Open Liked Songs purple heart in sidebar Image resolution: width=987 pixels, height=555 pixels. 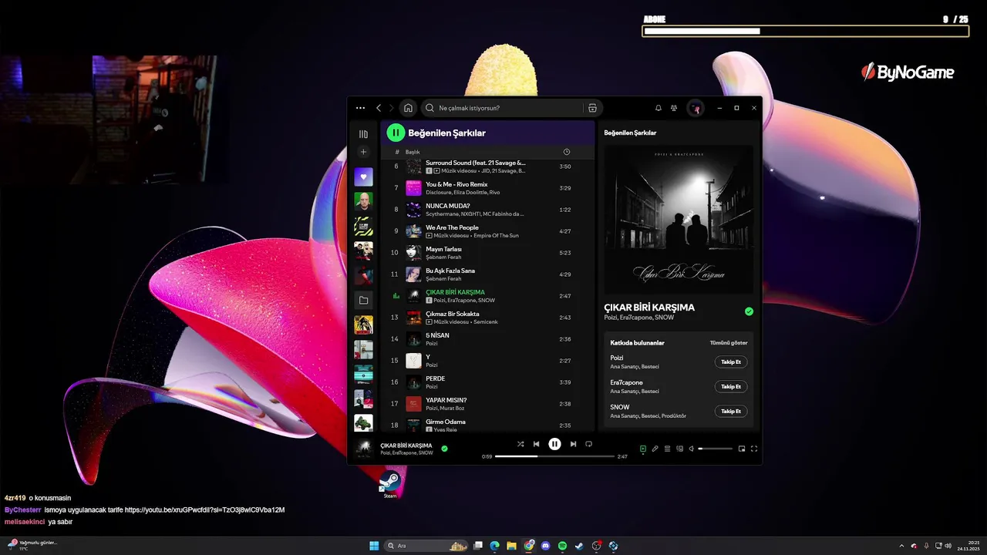pyautogui.click(x=363, y=177)
